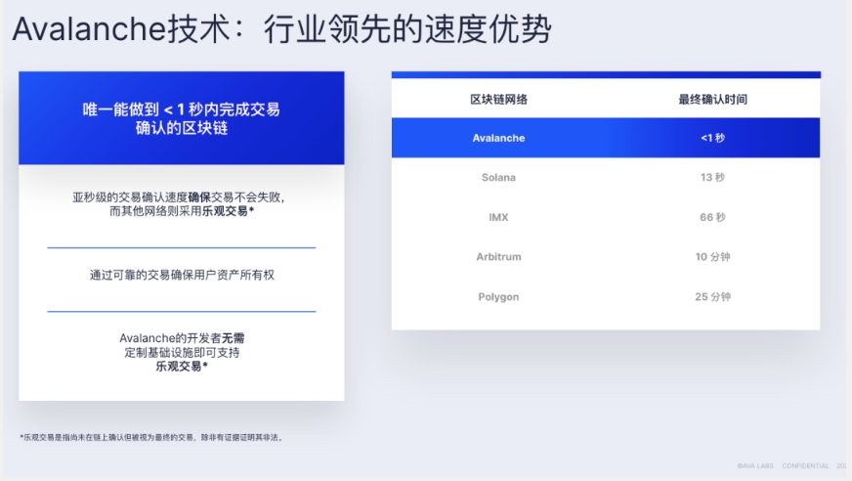The image size is (852, 481).
Task: Click the '25 分钟' value
Action: [712, 297]
